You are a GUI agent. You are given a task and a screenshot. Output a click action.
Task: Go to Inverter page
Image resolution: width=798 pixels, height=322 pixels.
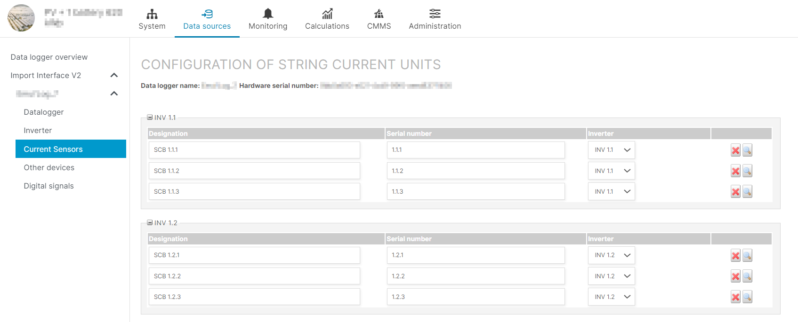point(38,130)
